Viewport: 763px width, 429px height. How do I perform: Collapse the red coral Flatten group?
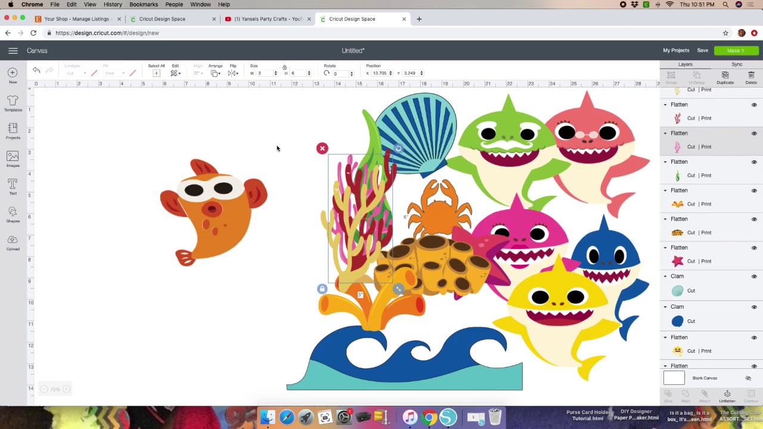click(665, 105)
